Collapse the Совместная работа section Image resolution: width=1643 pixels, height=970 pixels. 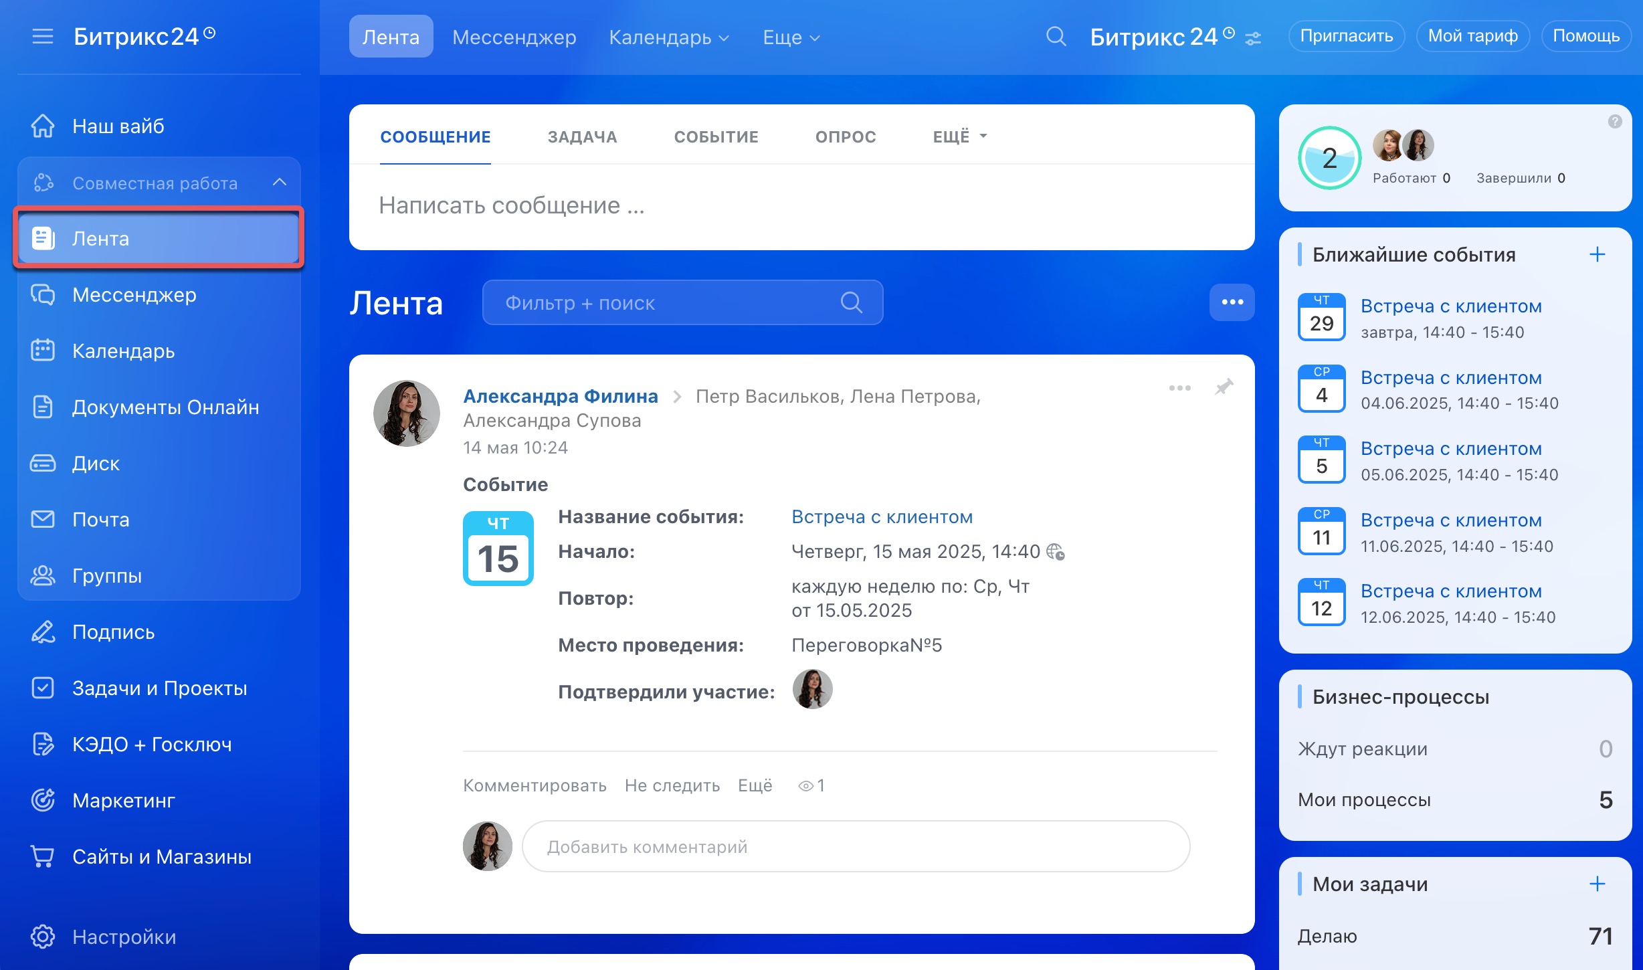(x=280, y=183)
